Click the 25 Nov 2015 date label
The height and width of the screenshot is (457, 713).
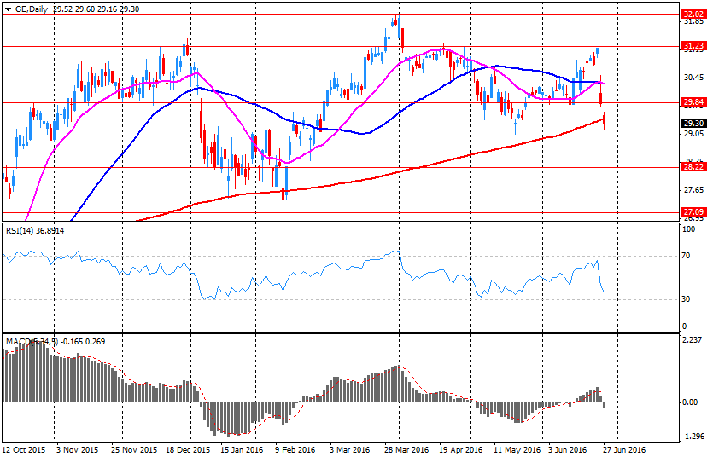(x=134, y=449)
